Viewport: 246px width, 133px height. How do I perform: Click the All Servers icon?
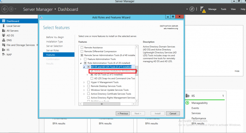point(4,31)
